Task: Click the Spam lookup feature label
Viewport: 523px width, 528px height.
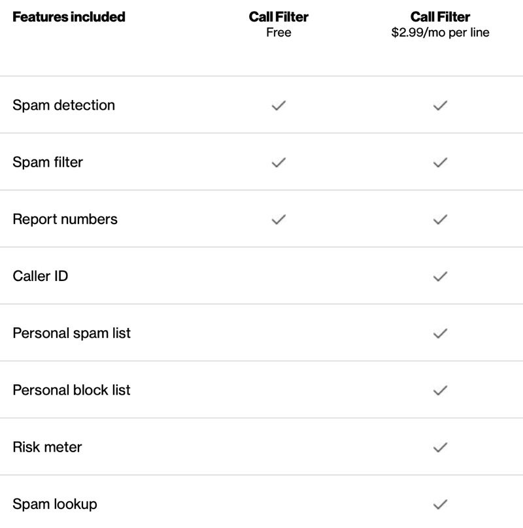Action: 55,504
